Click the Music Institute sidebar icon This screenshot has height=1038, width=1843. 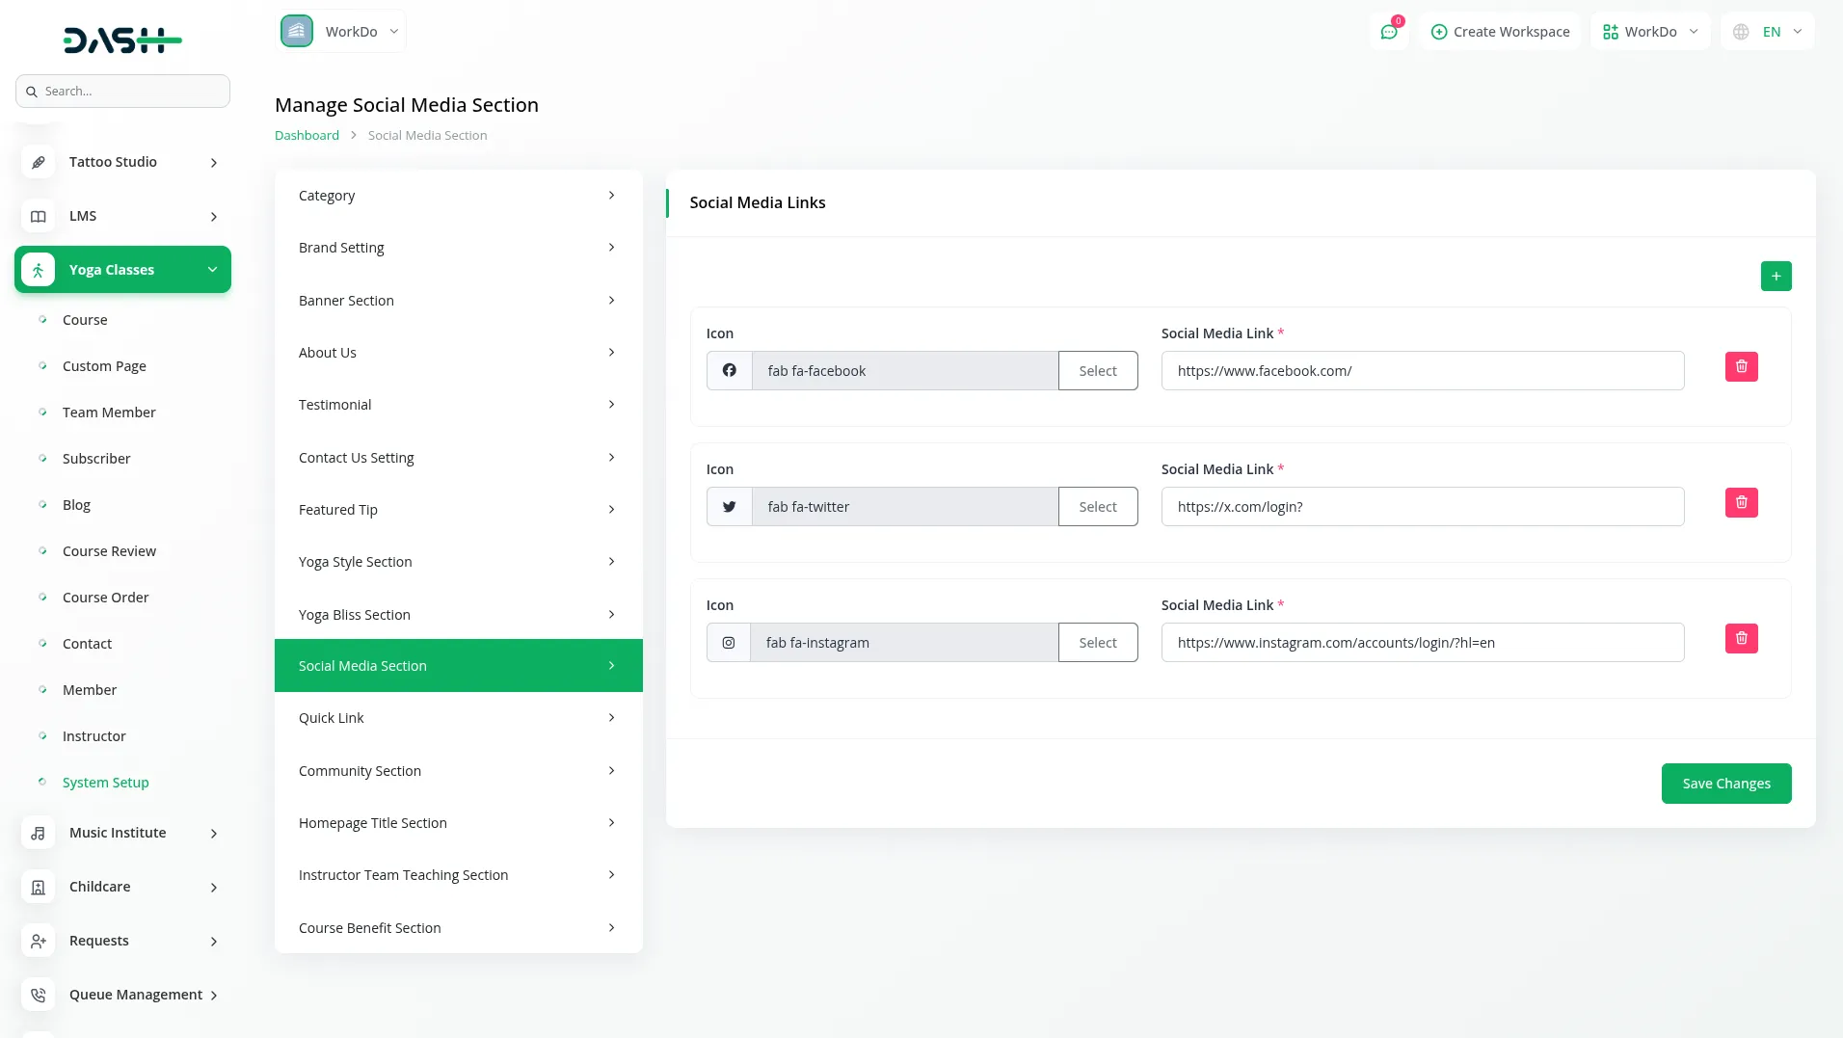(39, 833)
